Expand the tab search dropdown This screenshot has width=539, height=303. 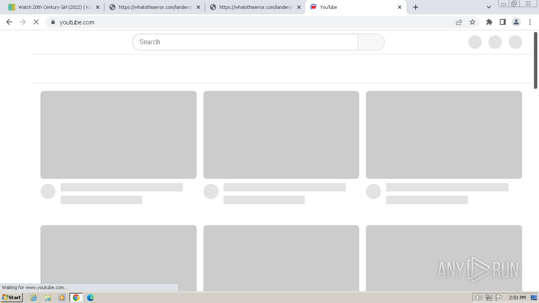[x=489, y=7]
